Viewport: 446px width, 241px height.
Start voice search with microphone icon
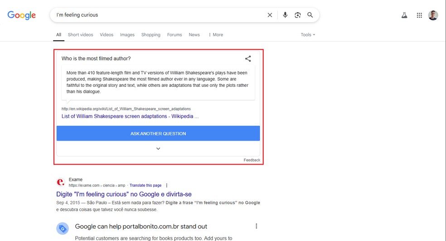click(285, 15)
